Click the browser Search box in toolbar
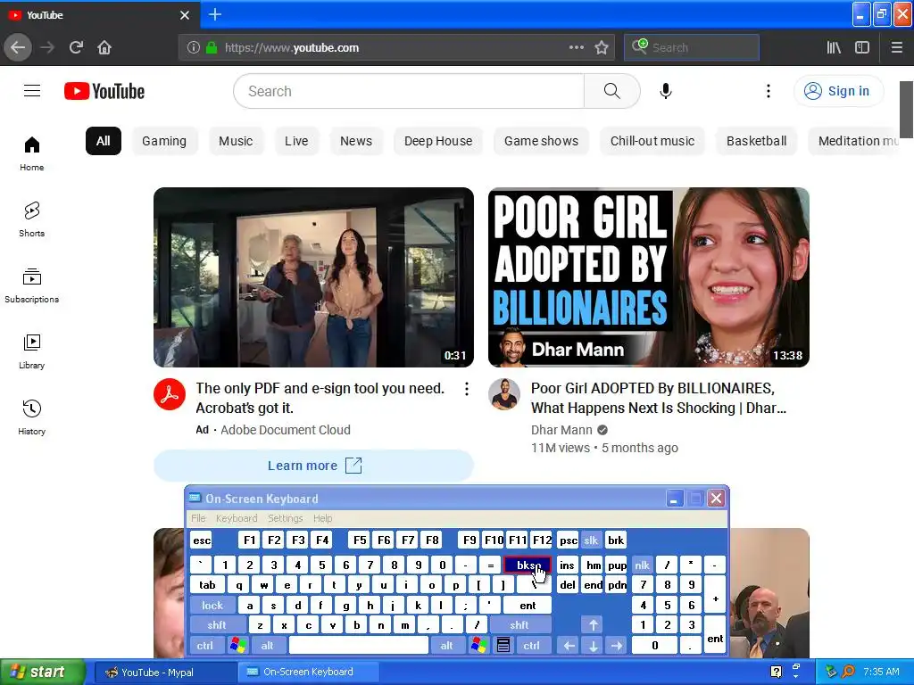The height and width of the screenshot is (685, 914). point(692,48)
